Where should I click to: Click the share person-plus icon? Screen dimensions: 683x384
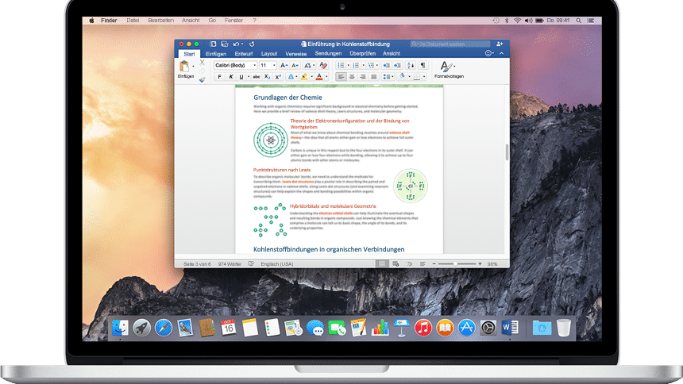pos(500,44)
